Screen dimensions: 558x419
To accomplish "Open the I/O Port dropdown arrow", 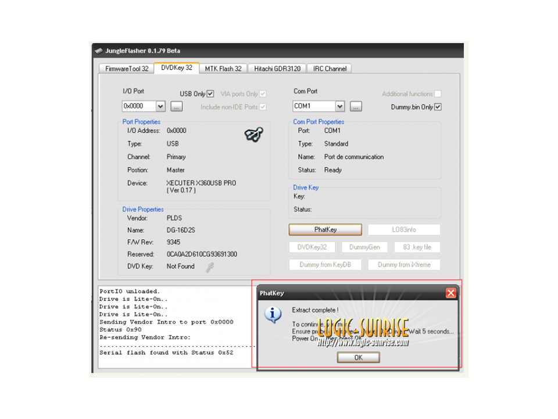I will (160, 106).
